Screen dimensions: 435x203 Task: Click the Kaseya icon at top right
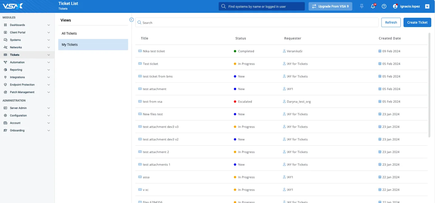(427, 6)
